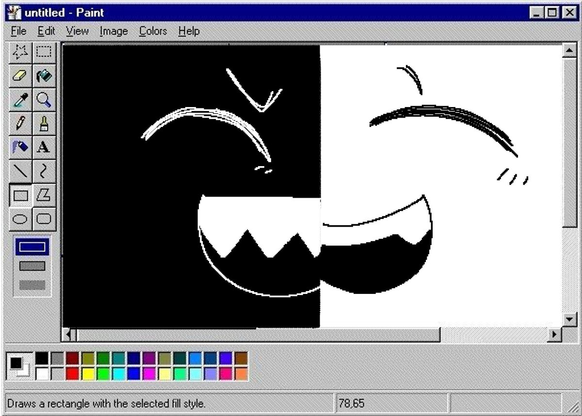582x416 pixels.
Task: Select the Rounded Rectangle tool
Action: tap(44, 219)
